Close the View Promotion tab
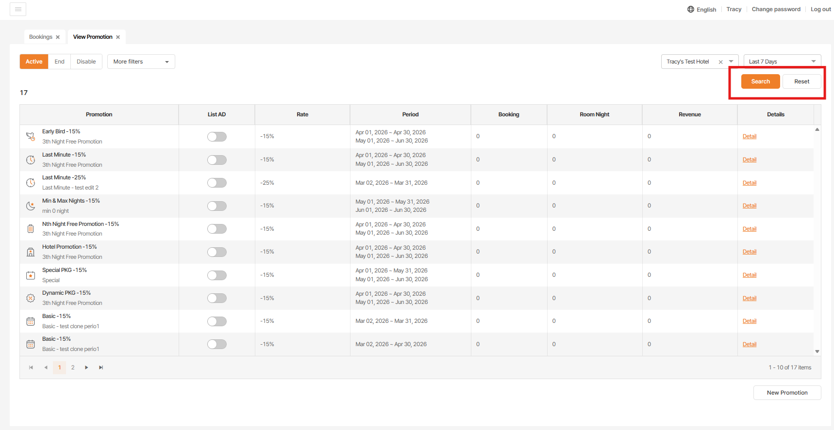834x430 pixels. point(118,37)
